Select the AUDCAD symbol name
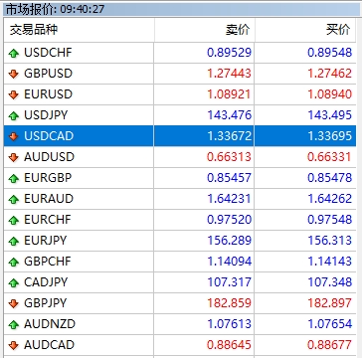 click(49, 345)
